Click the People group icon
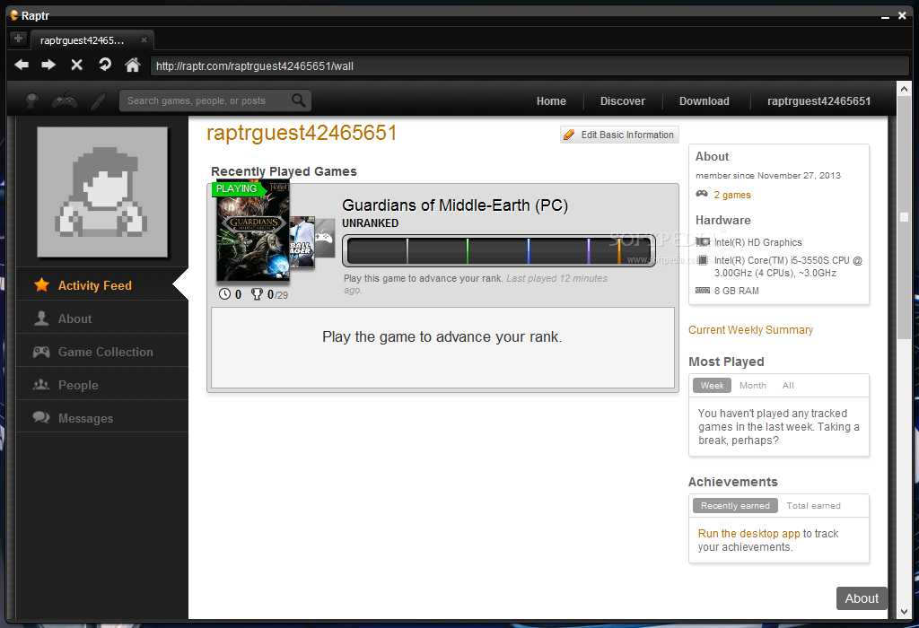This screenshot has height=628, width=919. tap(41, 385)
